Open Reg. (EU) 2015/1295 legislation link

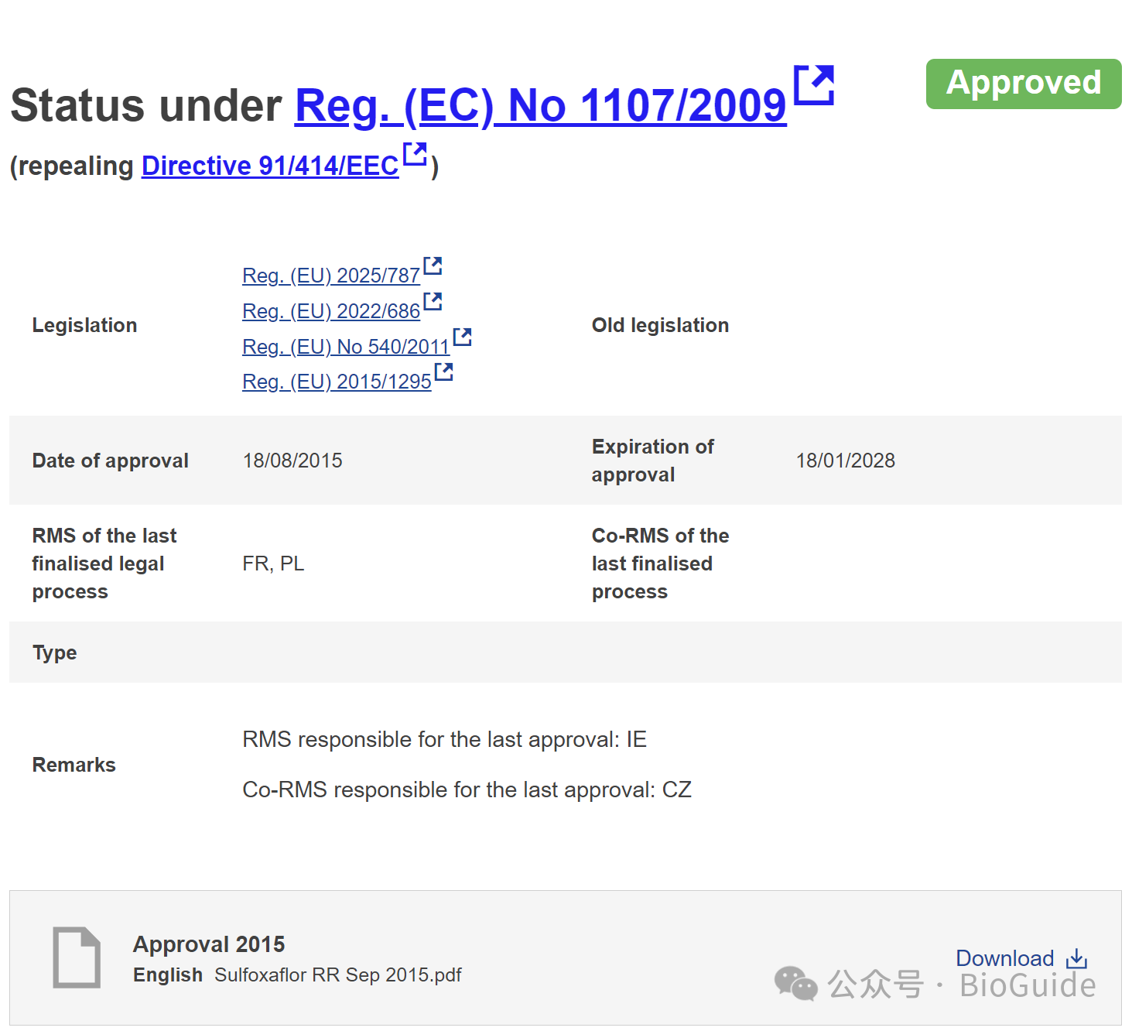tap(337, 382)
